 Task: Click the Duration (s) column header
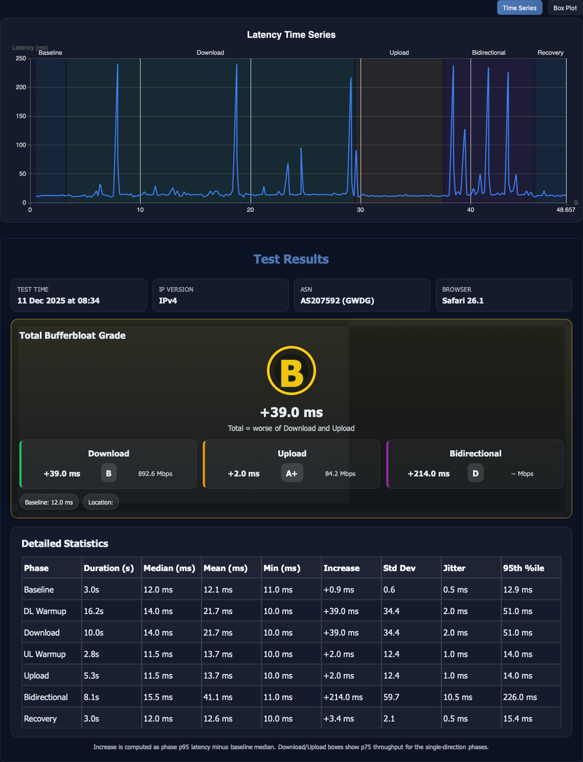pos(111,568)
